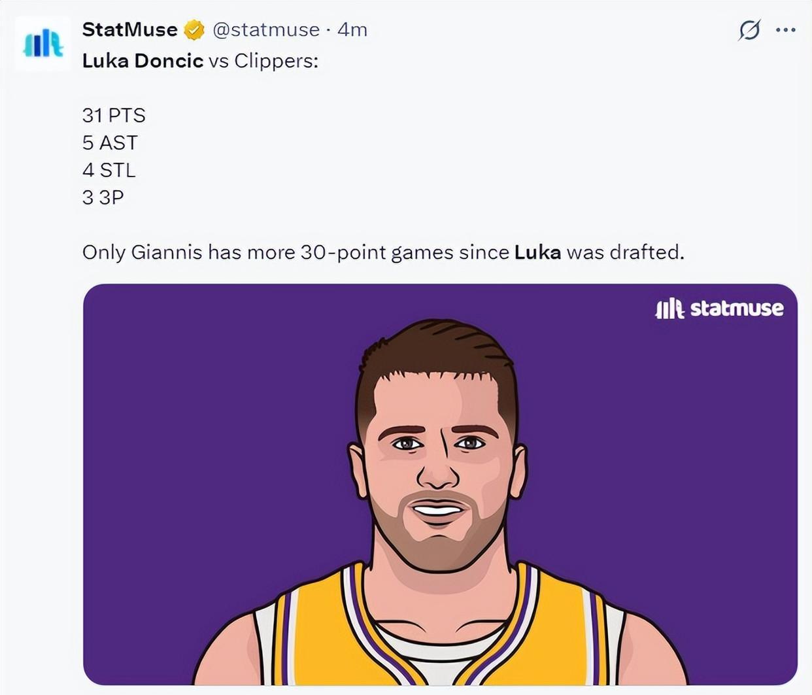
Task: Open the three-dot more options menu
Action: pyautogui.click(x=785, y=30)
